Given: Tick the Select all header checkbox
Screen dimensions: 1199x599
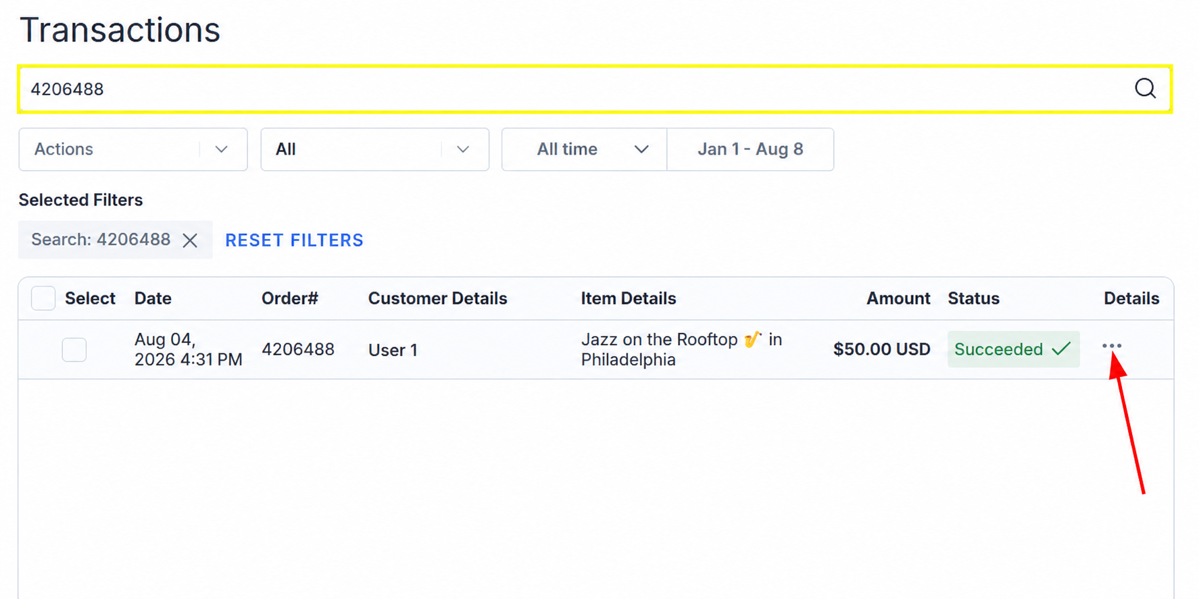Looking at the screenshot, I should [43, 298].
